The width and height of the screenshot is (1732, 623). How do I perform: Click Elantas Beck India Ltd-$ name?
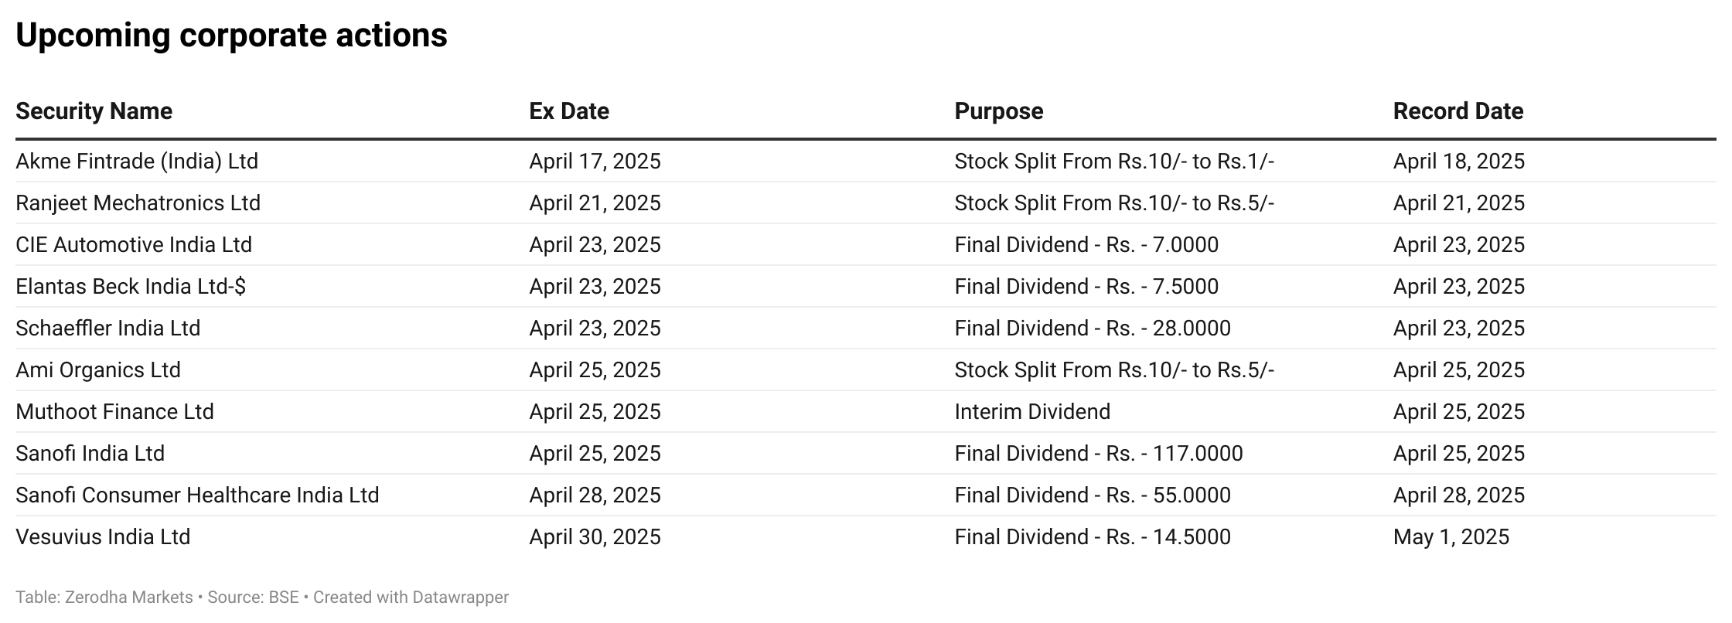coord(131,287)
